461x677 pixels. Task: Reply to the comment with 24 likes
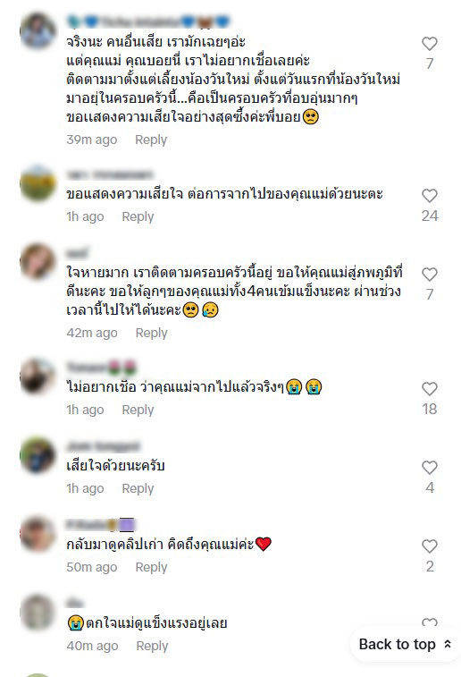pos(138,216)
